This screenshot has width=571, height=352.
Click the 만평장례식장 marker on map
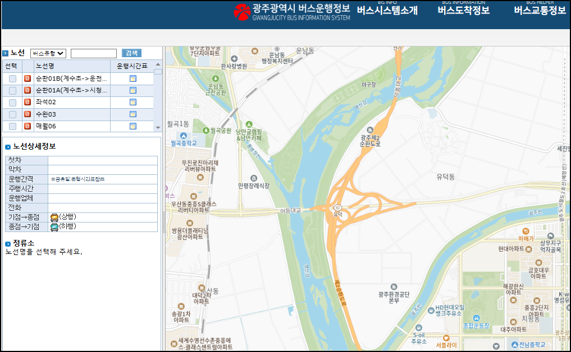point(254,178)
